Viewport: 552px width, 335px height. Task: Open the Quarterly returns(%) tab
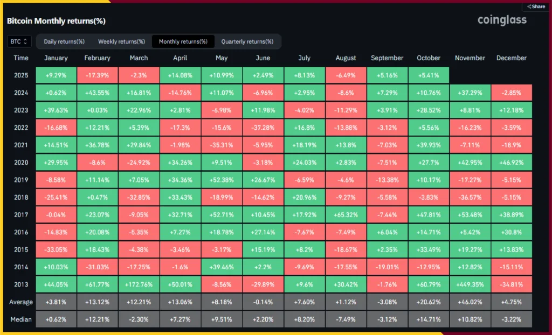247,41
